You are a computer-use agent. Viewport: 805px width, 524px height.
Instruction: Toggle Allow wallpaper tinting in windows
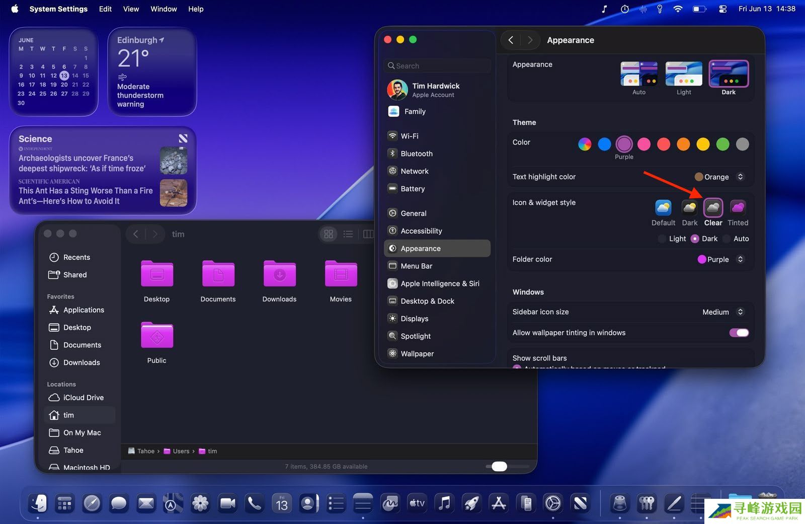point(739,333)
